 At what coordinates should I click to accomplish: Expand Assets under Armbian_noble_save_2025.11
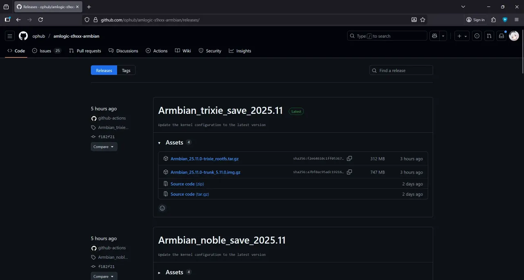coord(174,272)
